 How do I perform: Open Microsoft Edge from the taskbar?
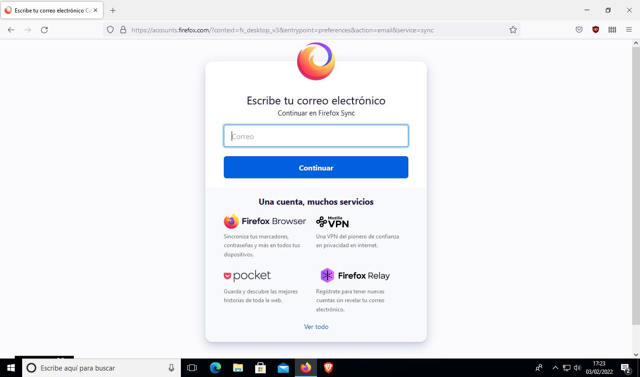[215, 368]
